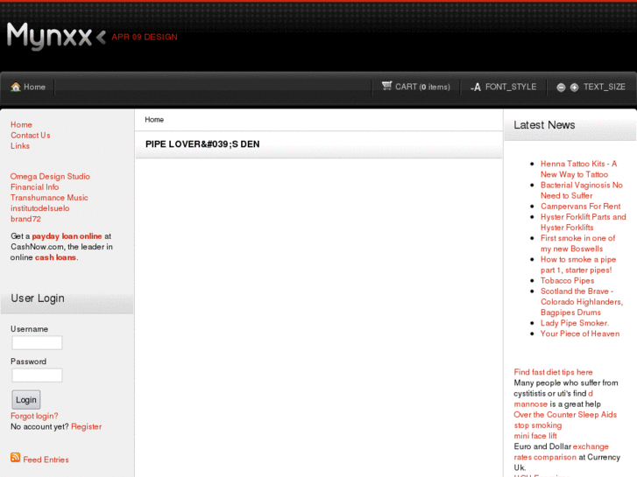Click the Home breadcrumb
This screenshot has width=637, height=477.
[154, 120]
